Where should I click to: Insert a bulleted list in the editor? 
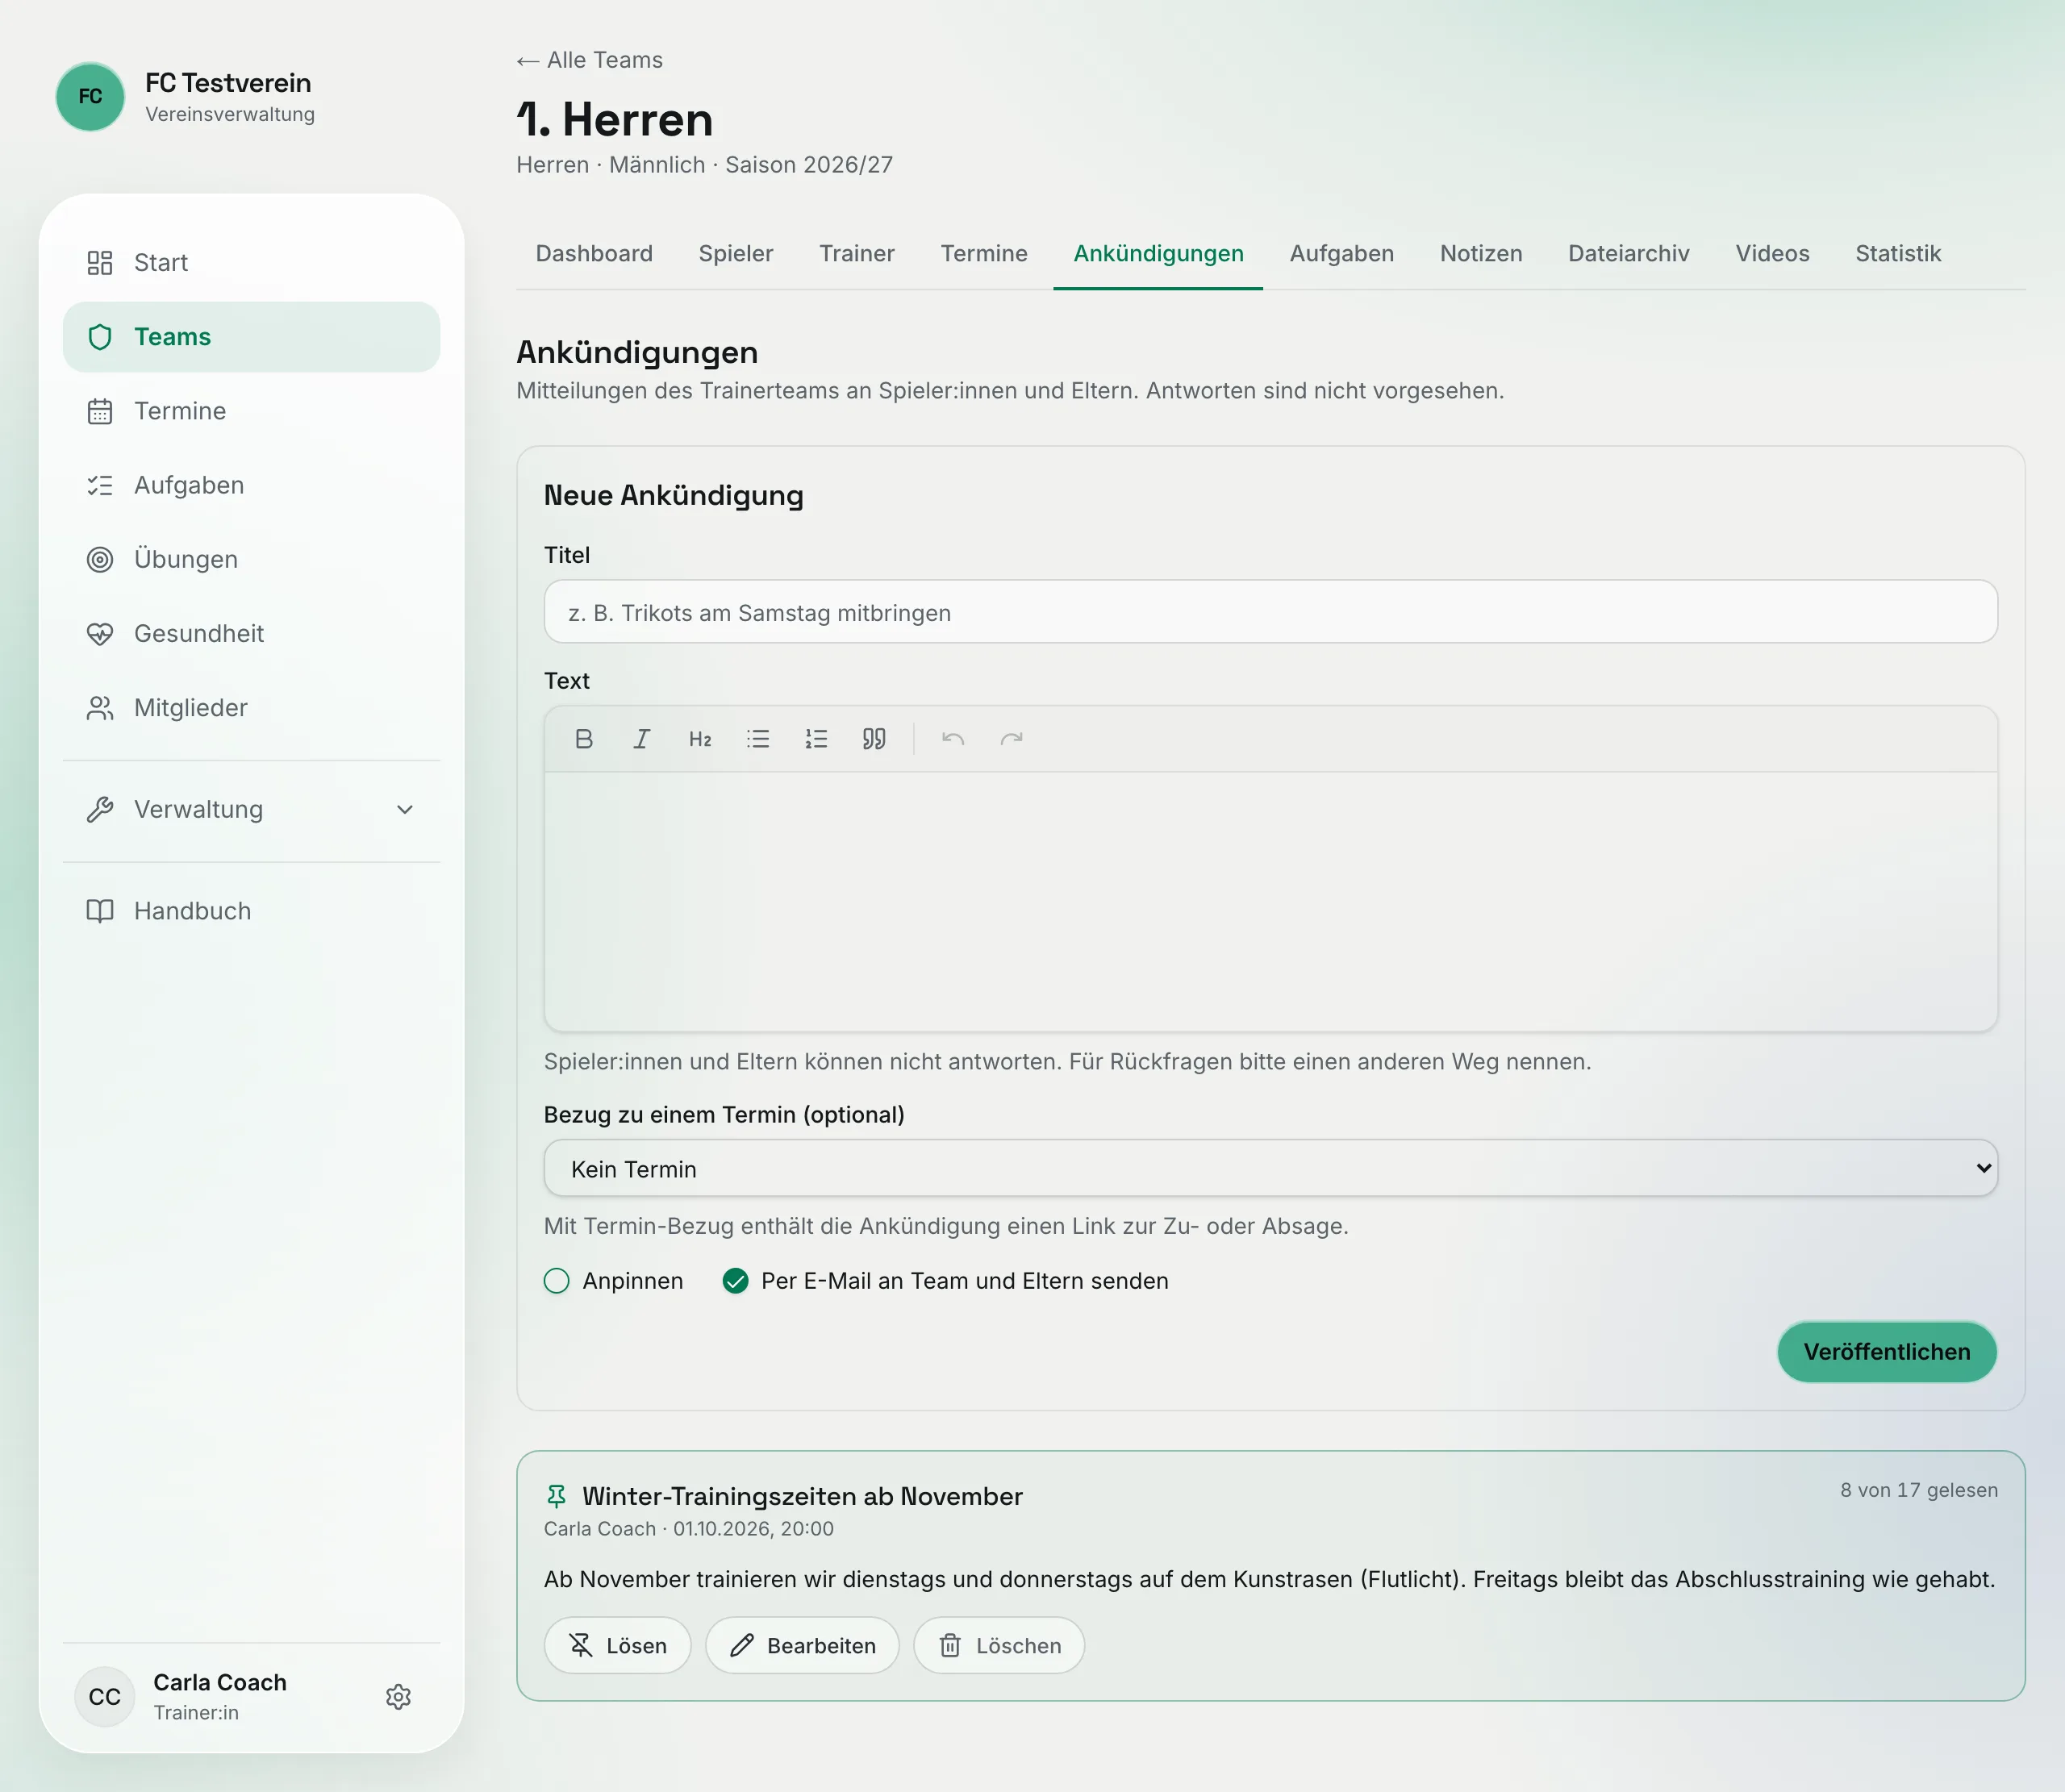758,739
